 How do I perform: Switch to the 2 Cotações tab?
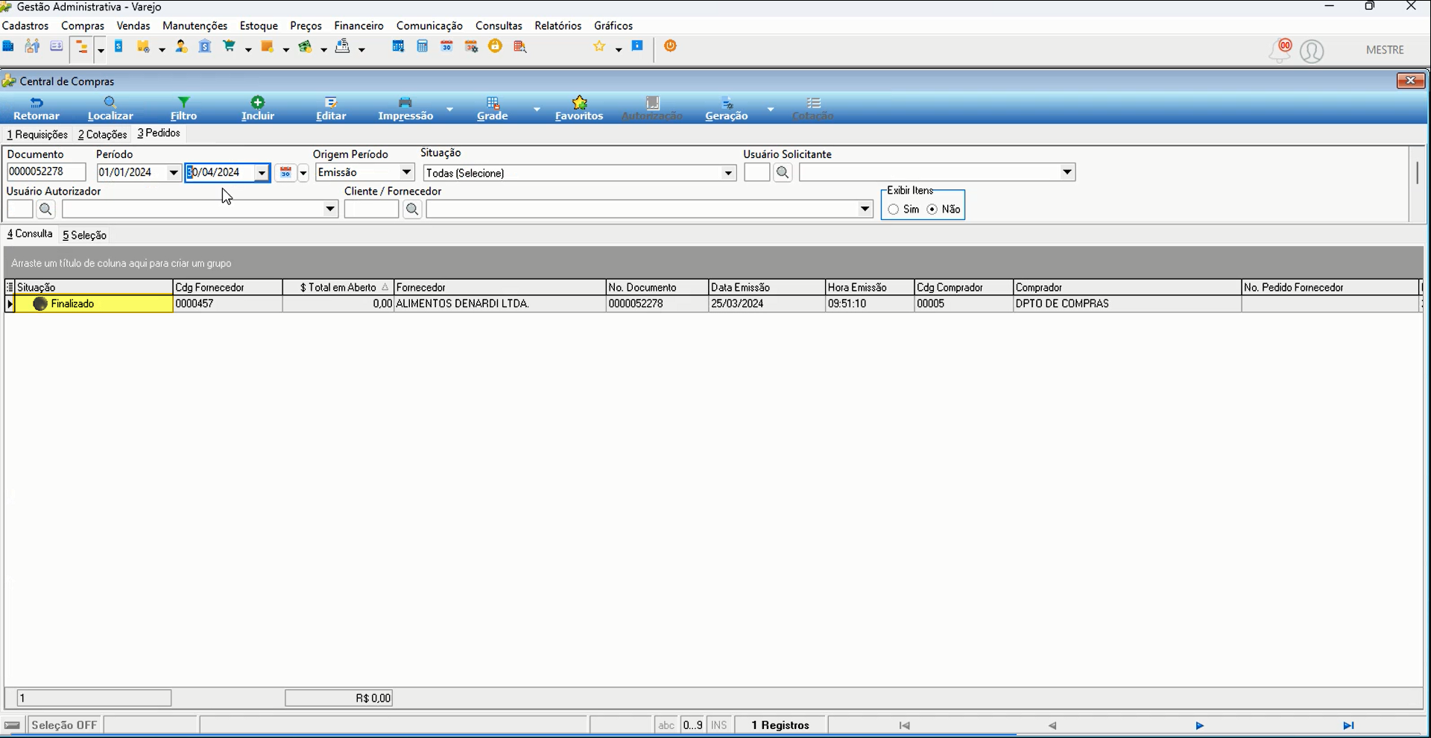(x=103, y=134)
